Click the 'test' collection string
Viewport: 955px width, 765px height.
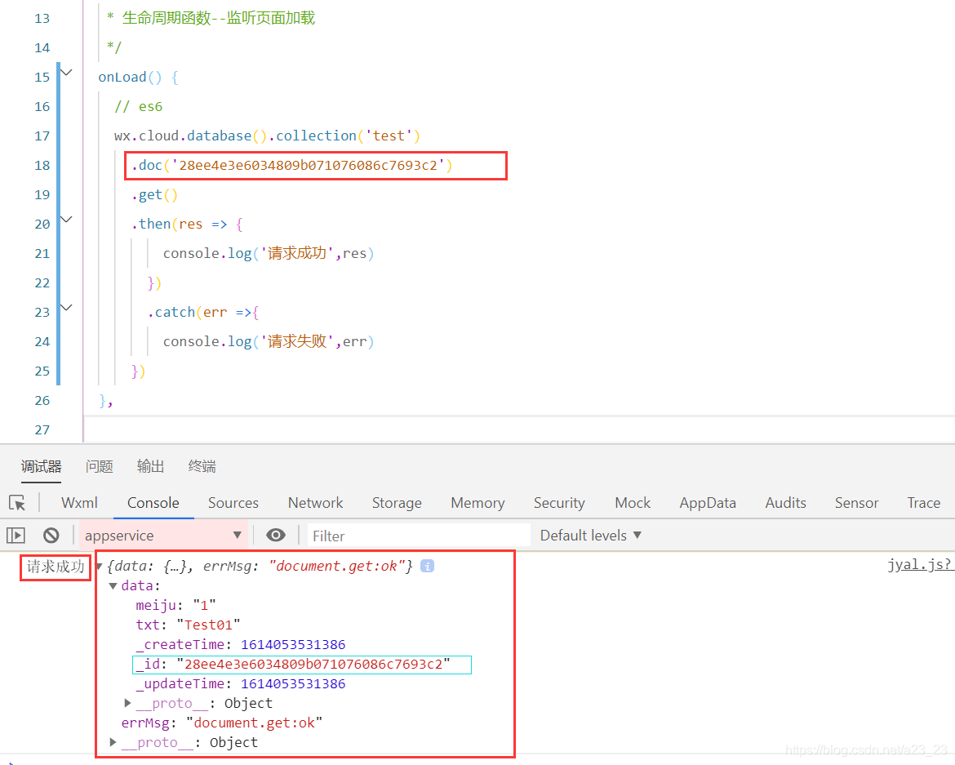(389, 136)
